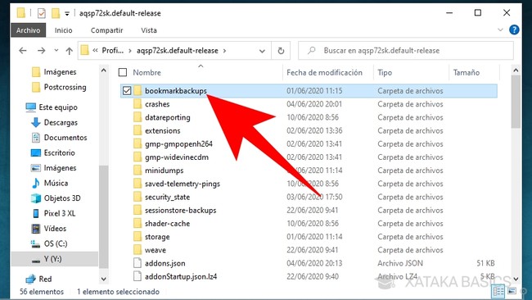The width and height of the screenshot is (532, 300).
Task: Open the OS (C:) drive
Action: click(56, 243)
